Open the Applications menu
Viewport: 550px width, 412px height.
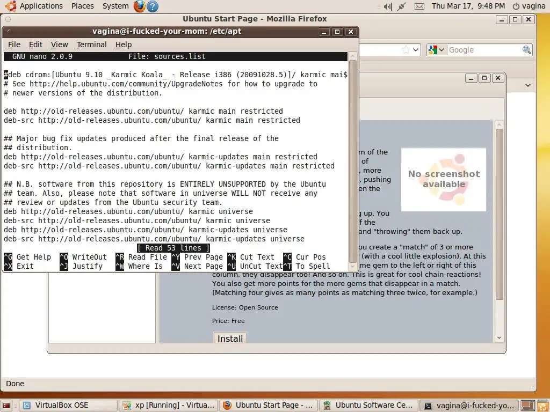41,6
